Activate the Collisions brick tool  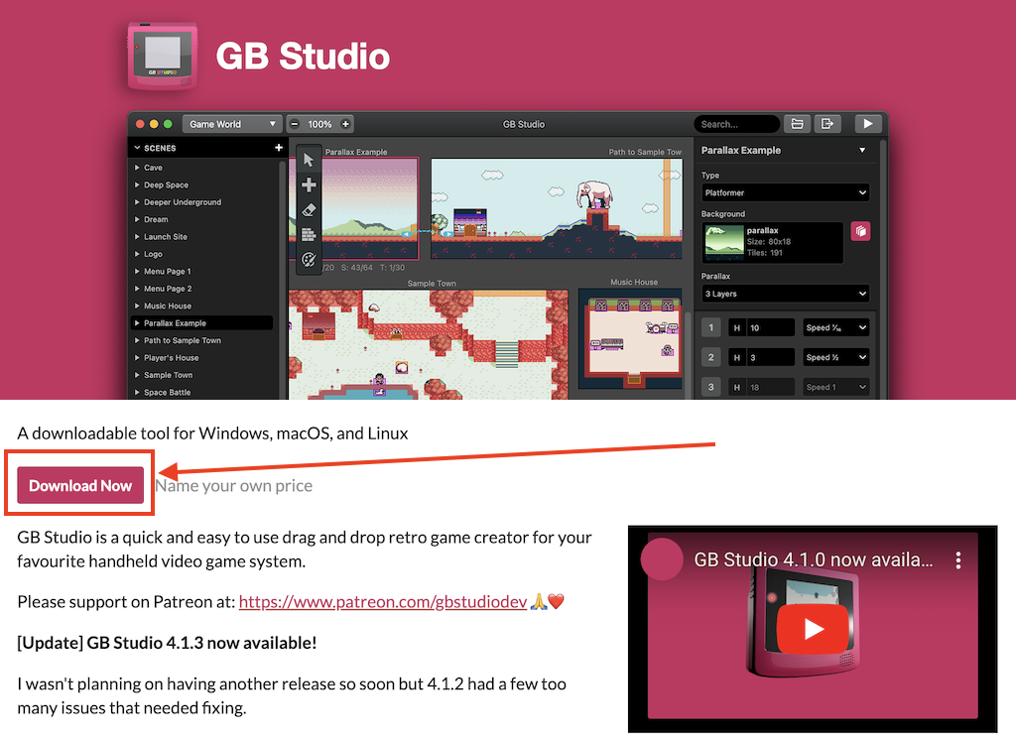(x=309, y=235)
